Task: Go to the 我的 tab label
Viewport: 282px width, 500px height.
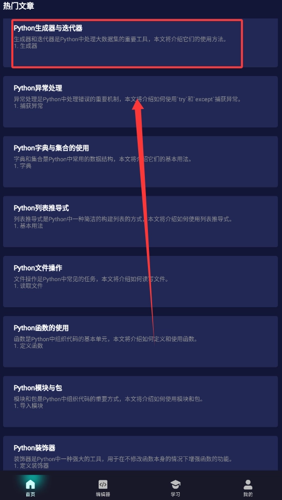Action: (x=248, y=494)
